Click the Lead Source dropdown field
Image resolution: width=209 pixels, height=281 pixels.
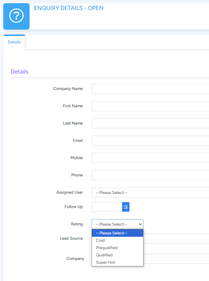tap(176, 239)
